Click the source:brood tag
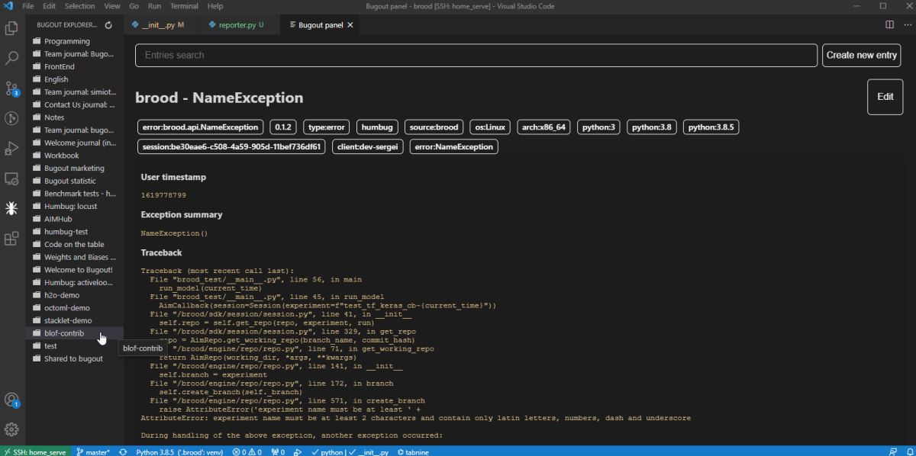 coord(433,127)
